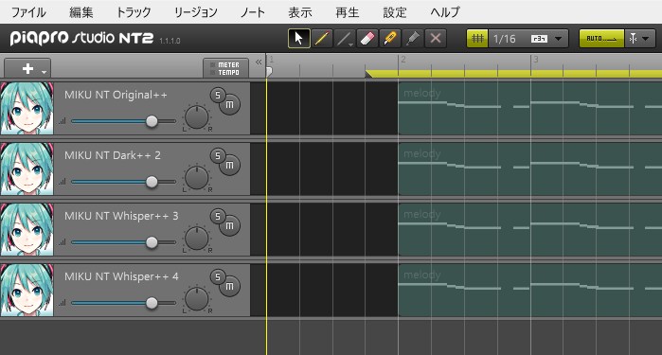This screenshot has width=662, height=355.
Task: Open the ノート menu
Action: coord(253,11)
